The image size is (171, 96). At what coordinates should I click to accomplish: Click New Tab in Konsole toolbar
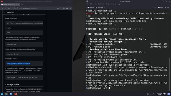point(91,7)
